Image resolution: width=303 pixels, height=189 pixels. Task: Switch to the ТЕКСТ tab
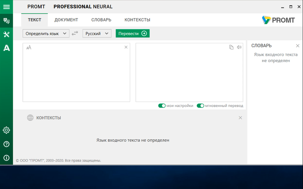[x=35, y=20]
